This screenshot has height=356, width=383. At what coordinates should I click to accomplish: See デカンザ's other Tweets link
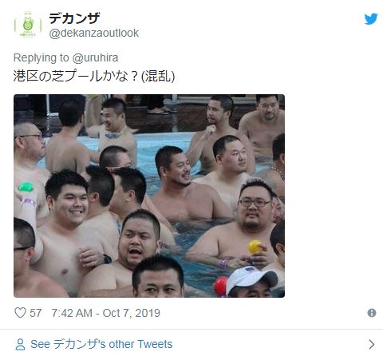click(x=101, y=344)
